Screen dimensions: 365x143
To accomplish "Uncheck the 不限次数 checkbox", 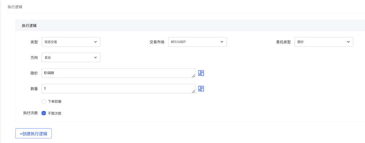I will click(x=44, y=113).
